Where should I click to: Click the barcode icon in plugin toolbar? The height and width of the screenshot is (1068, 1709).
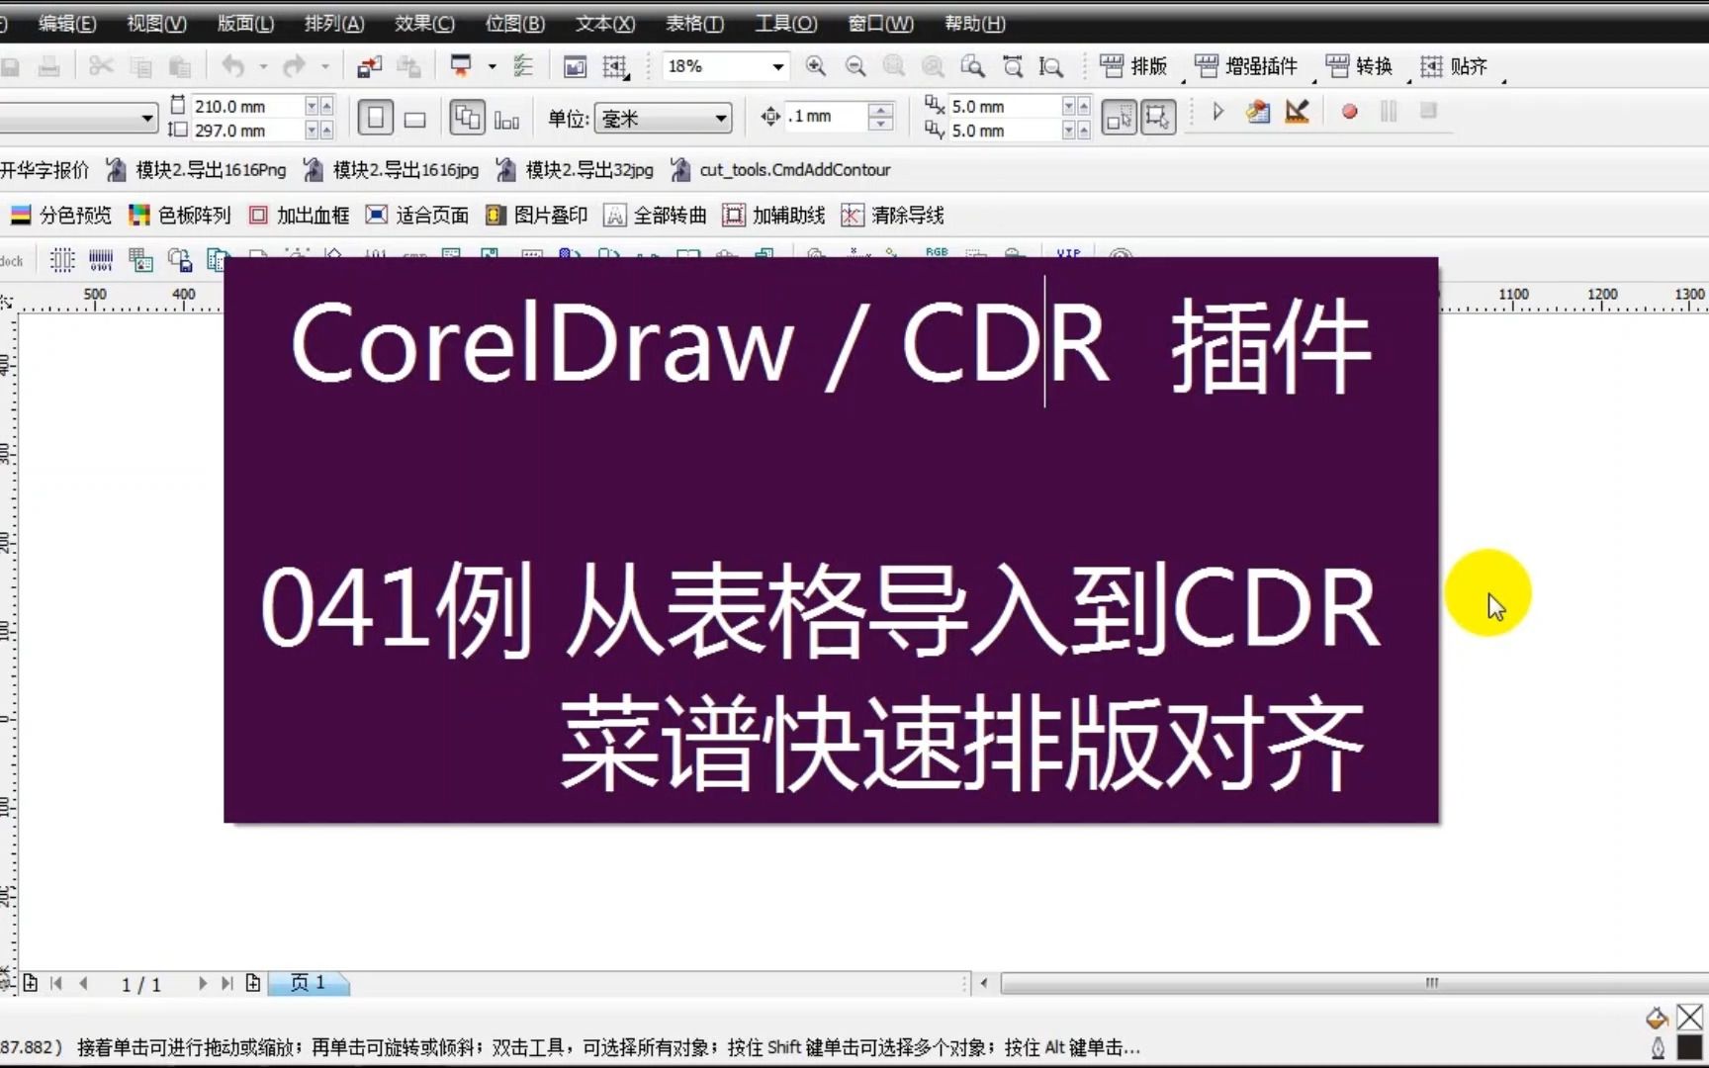(101, 260)
